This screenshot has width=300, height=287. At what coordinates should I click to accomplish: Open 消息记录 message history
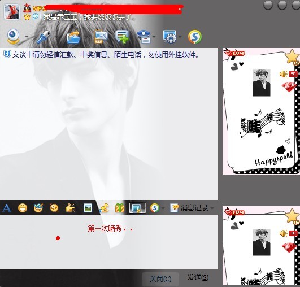point(189,208)
